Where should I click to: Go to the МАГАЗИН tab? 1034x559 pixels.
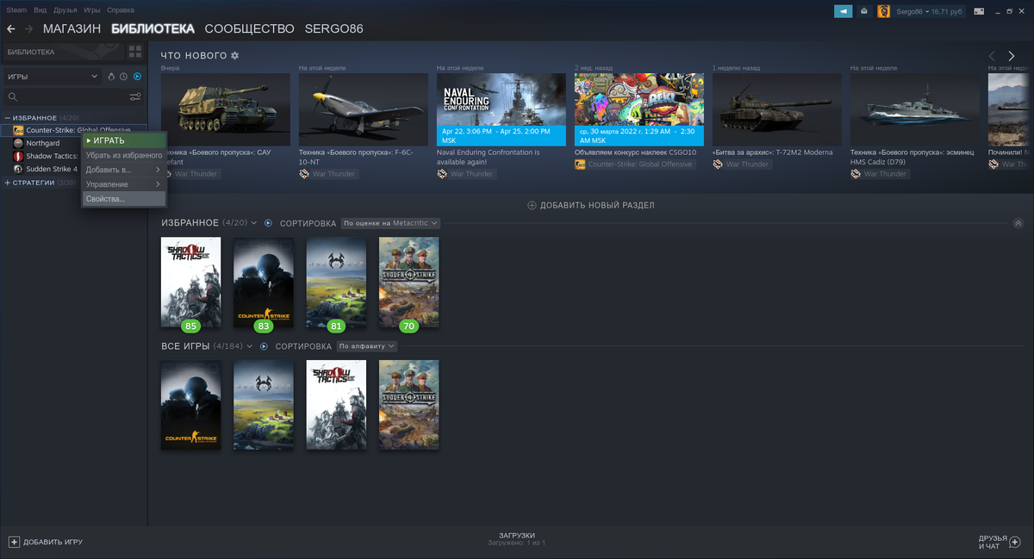(x=72, y=28)
